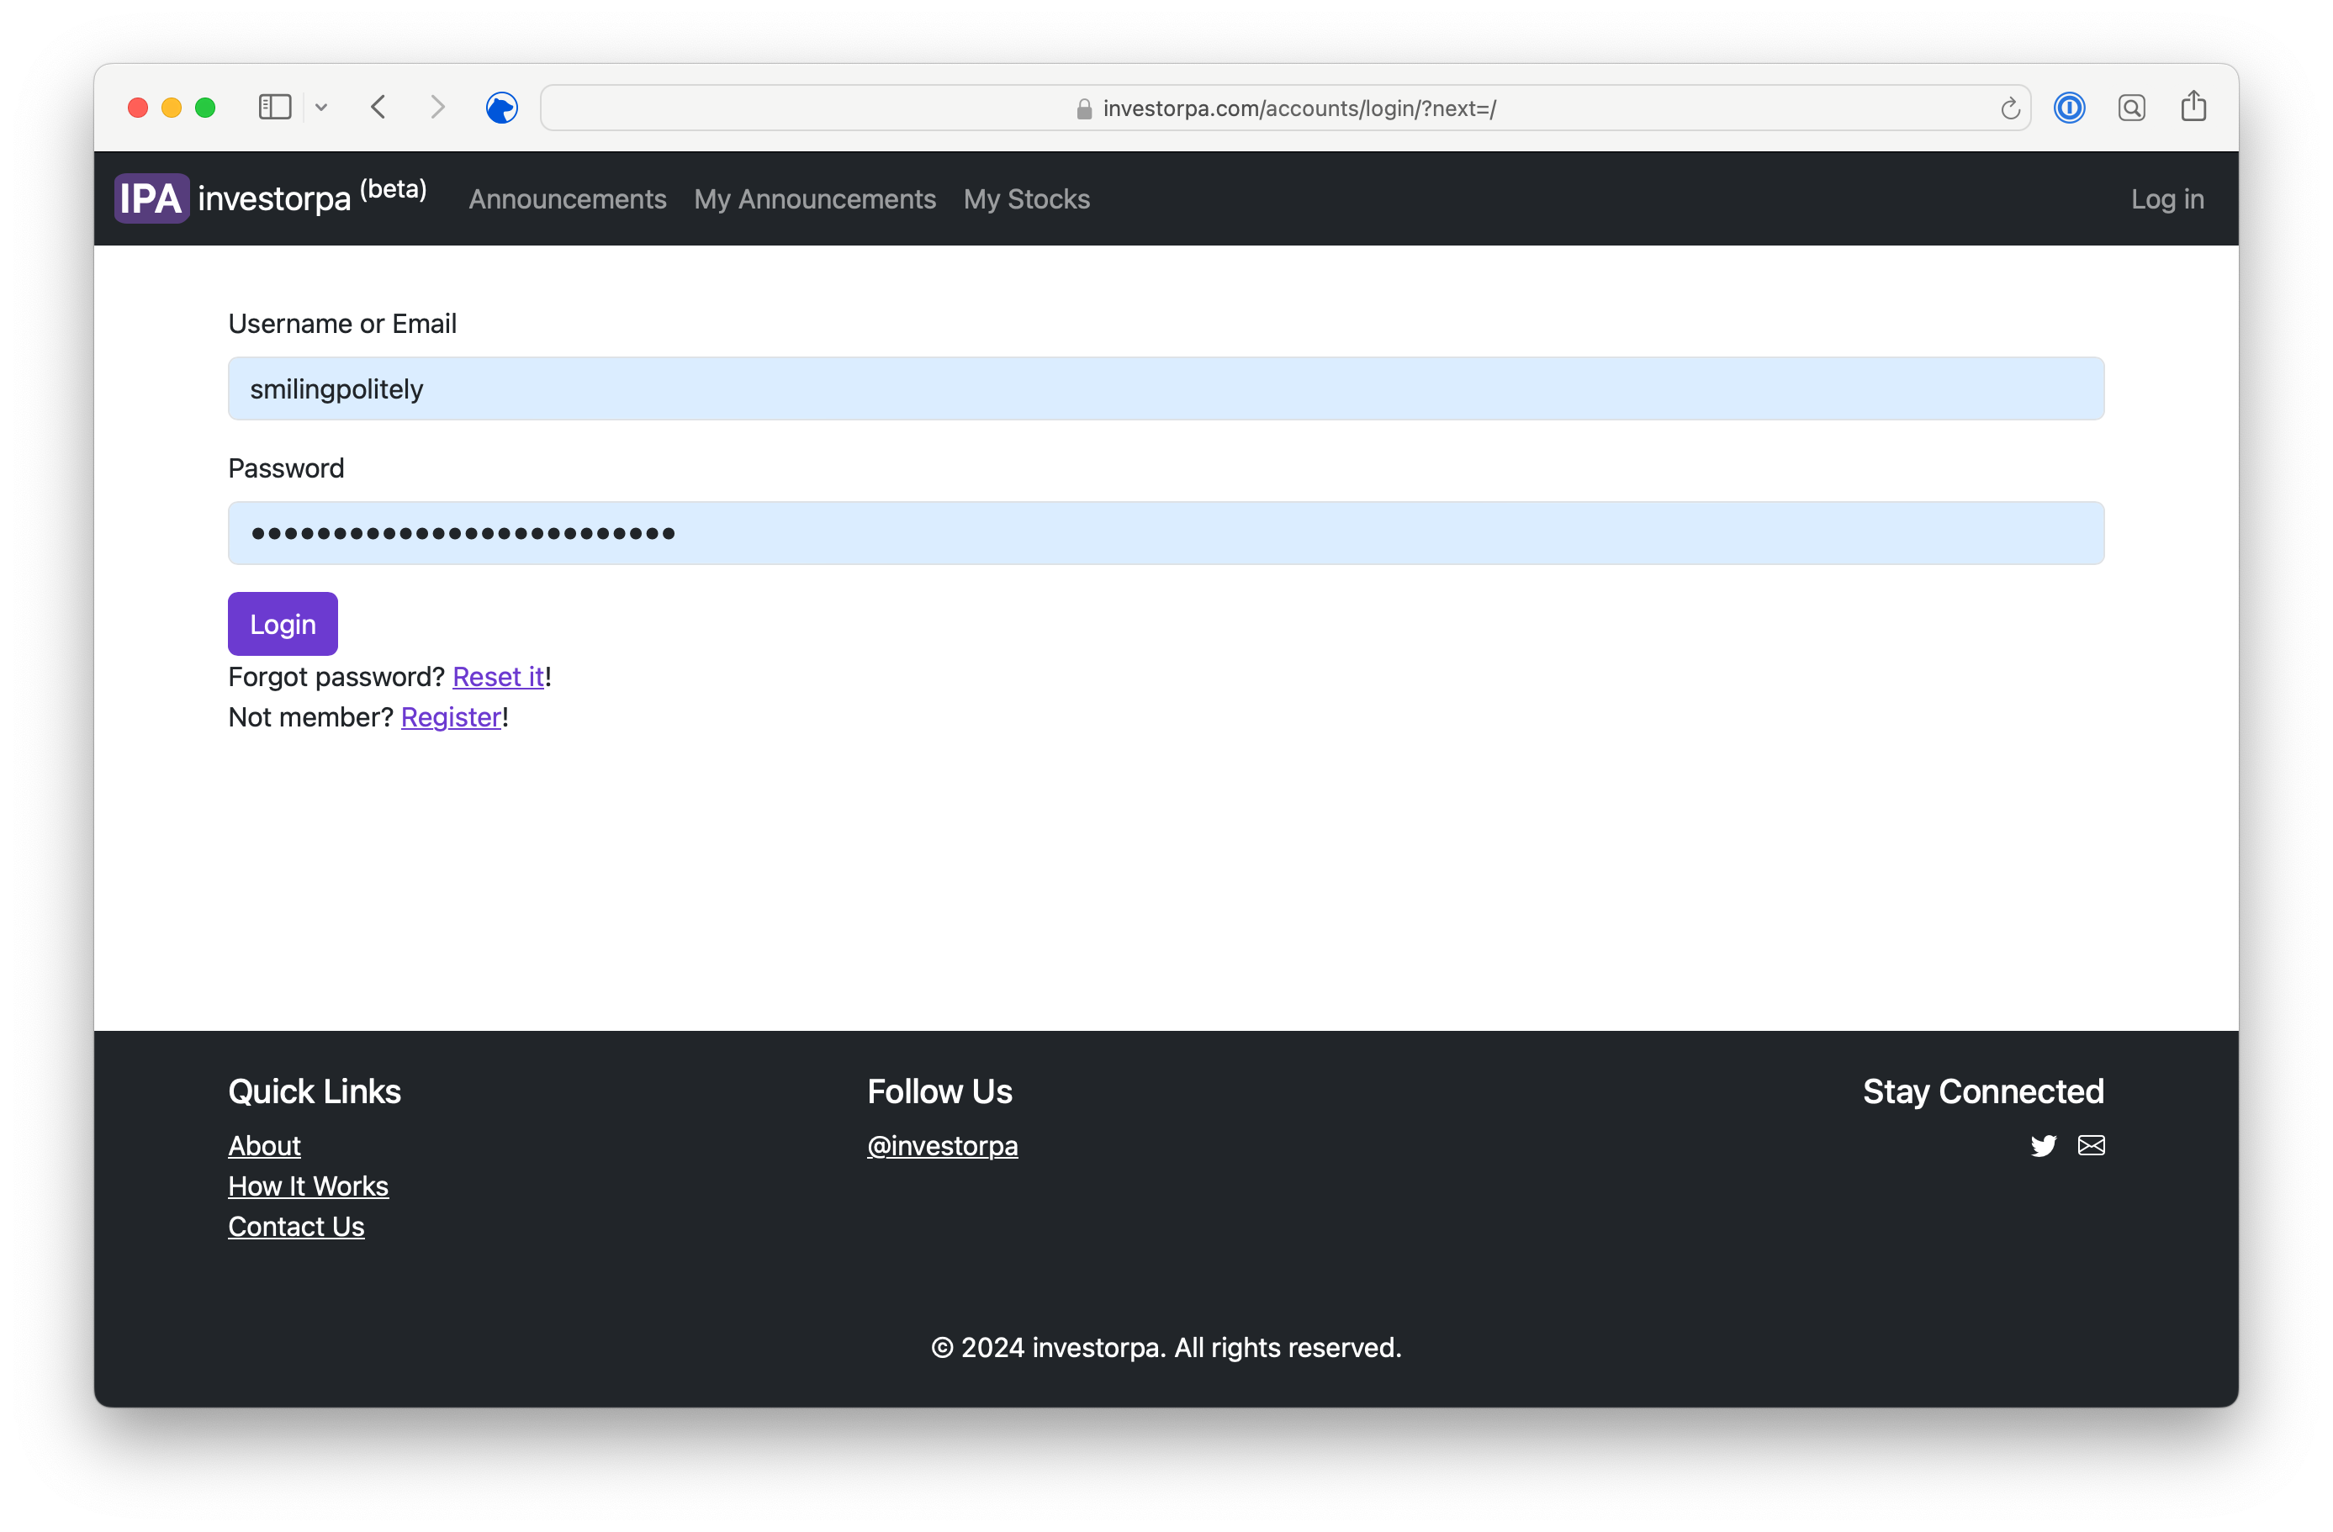Viewport: 2333px width, 1532px height.
Task: Click the email envelope icon in footer
Action: pyautogui.click(x=2091, y=1145)
